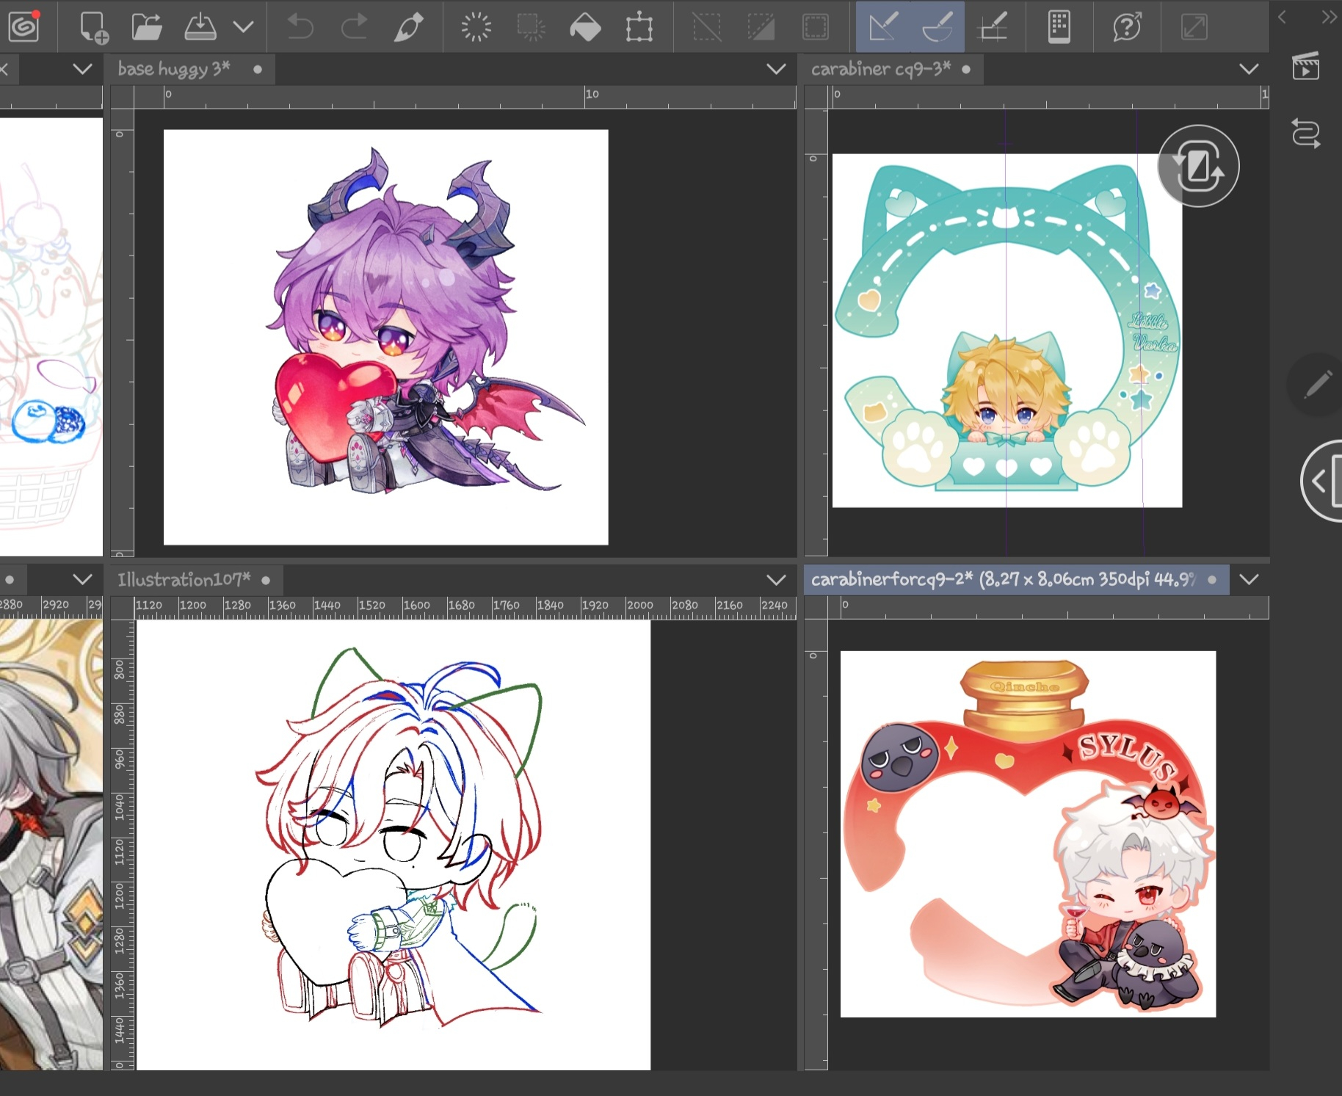This screenshot has width=1342, height=1096.
Task: Switch to the carabiner cq9-3 tab
Action: click(x=880, y=69)
